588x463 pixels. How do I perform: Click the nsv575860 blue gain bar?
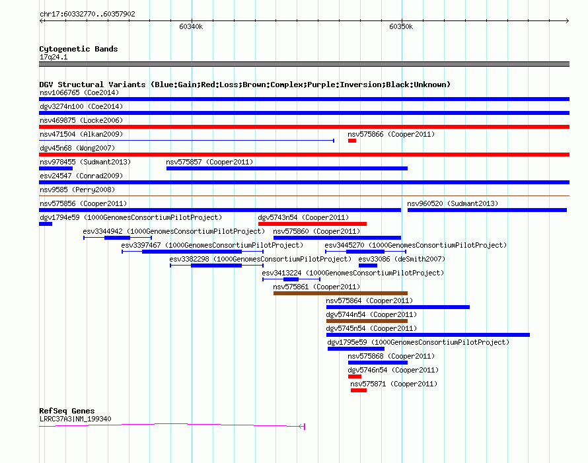(x=337, y=238)
